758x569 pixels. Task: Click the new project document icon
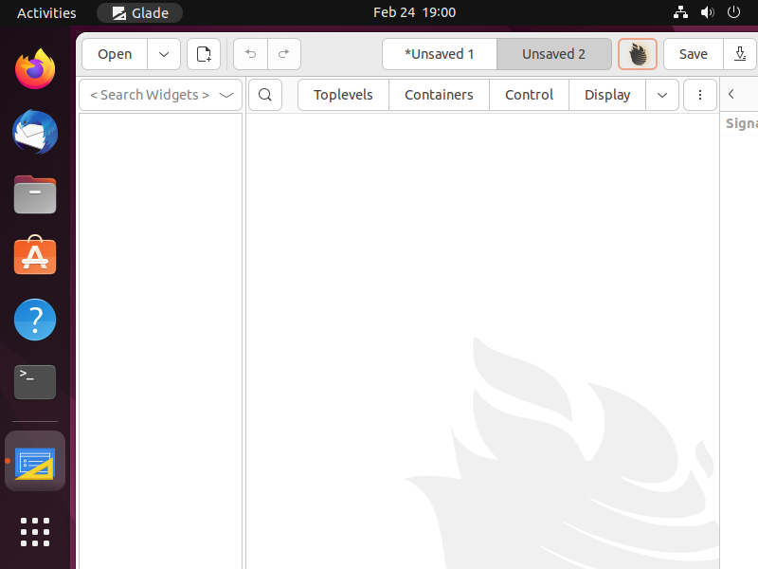204,54
